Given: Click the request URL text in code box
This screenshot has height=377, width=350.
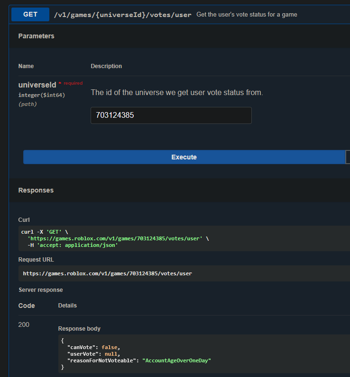Looking at the screenshot, I should [x=107, y=273].
